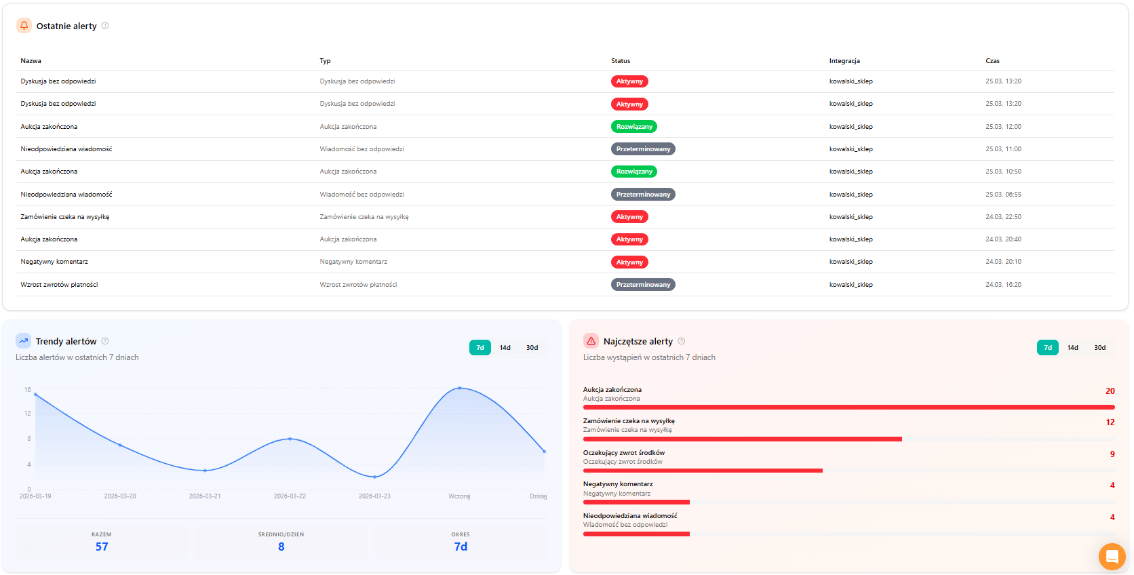Click the warning triangle icon beside Najczęstsze alerty
This screenshot has height=575, width=1134.
591,341
